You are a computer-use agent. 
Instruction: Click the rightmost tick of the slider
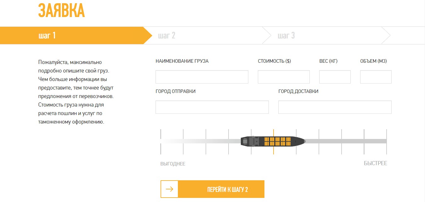pos(387,141)
